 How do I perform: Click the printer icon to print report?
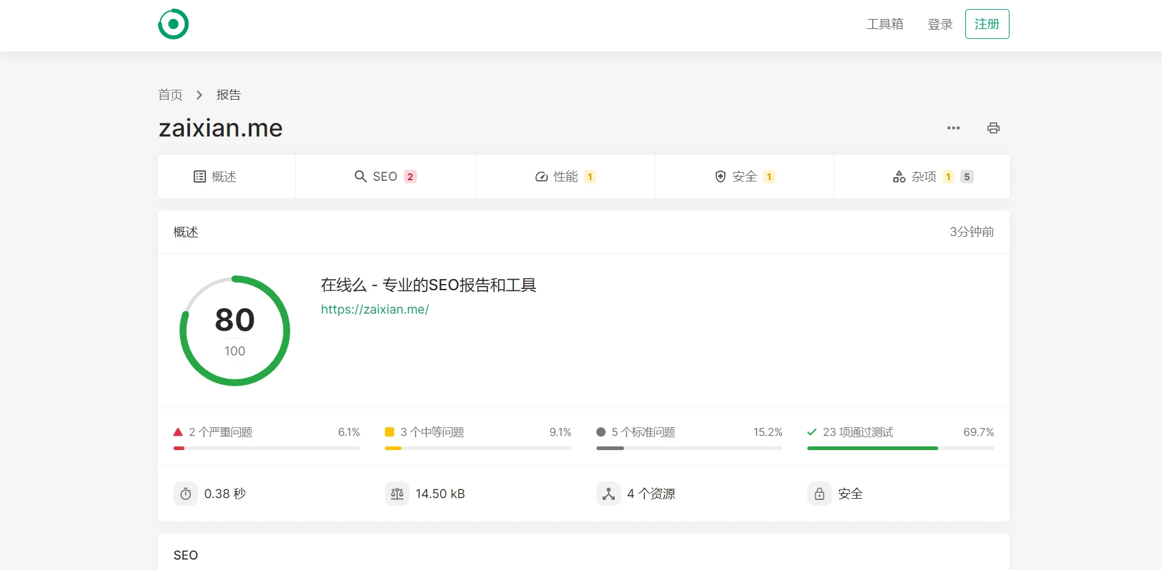click(993, 128)
